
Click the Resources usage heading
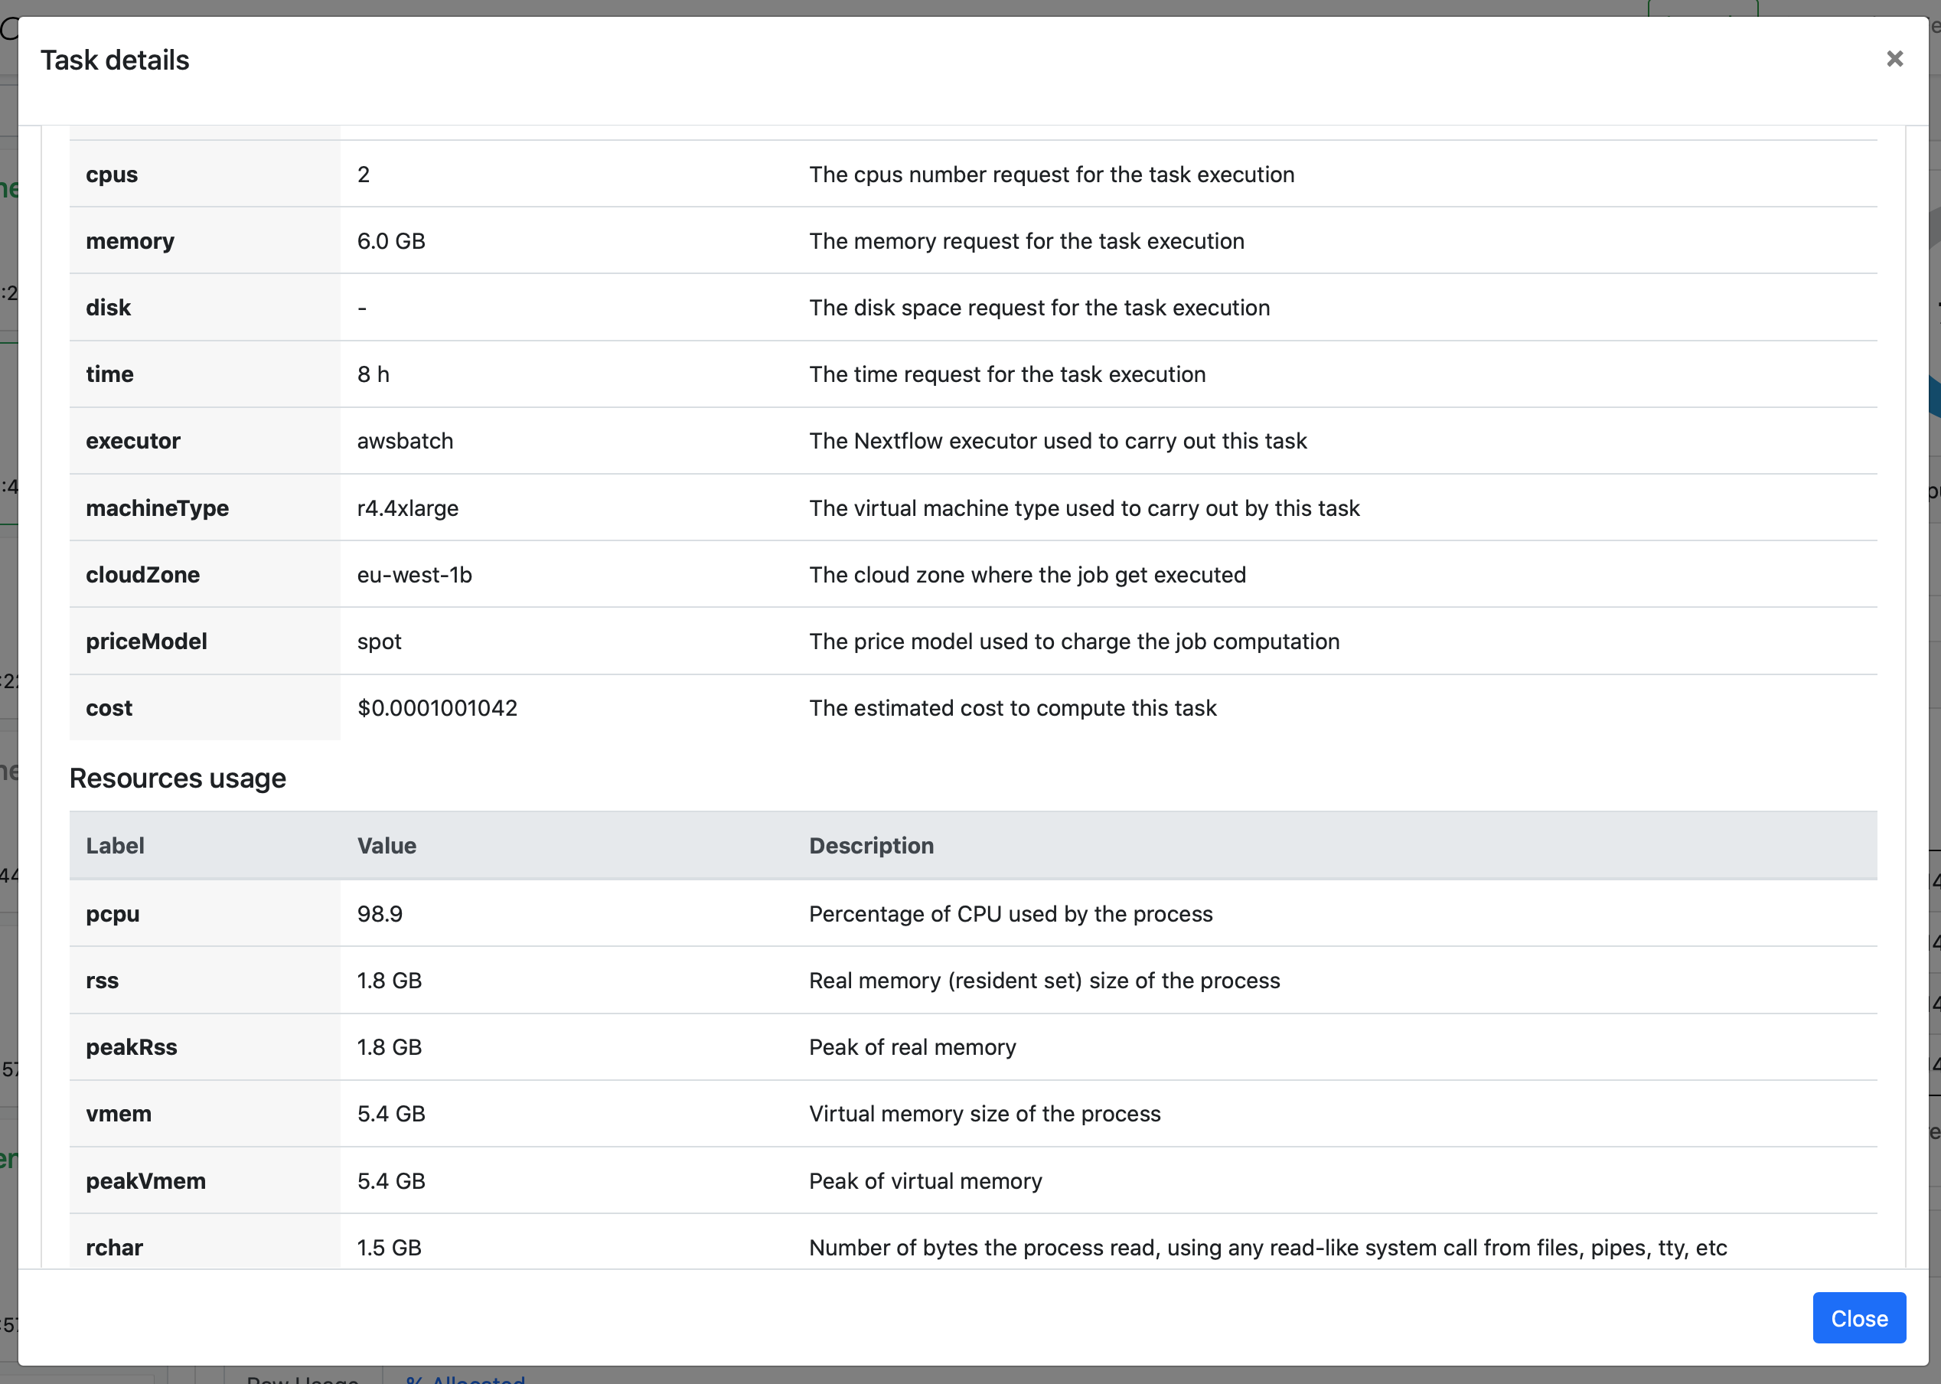coord(178,778)
